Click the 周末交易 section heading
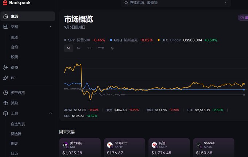Viewport: 248px width, 157px height. click(67, 132)
